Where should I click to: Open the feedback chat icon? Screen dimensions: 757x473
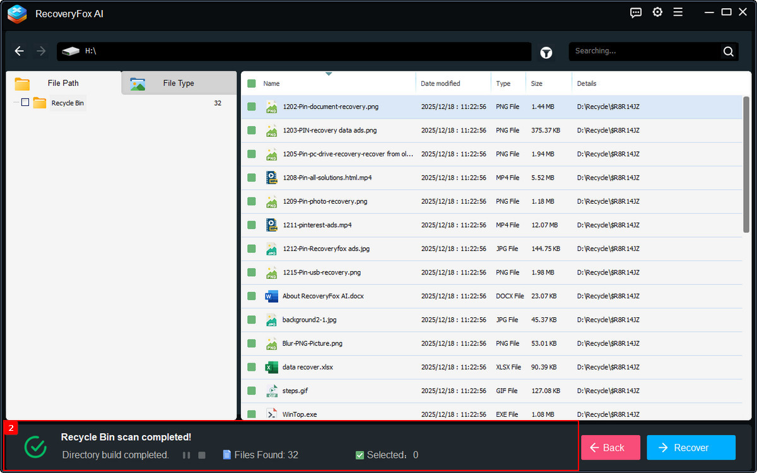[x=636, y=13]
